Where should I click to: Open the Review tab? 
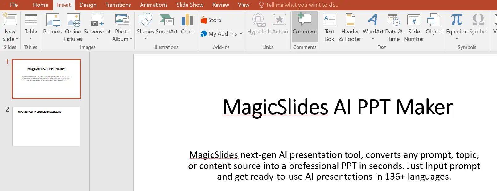(221, 5)
